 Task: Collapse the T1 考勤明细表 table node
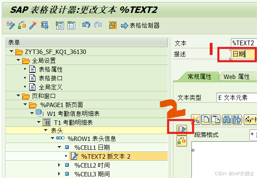tap(39, 122)
